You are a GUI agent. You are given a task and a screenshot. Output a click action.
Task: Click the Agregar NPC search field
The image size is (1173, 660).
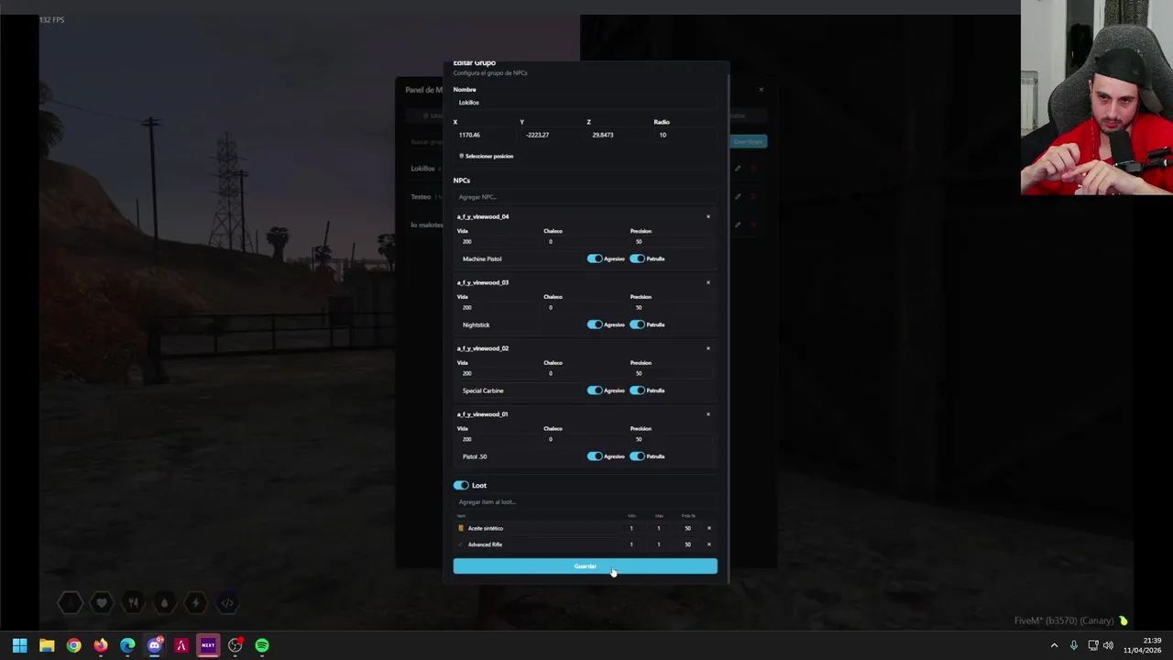point(585,197)
